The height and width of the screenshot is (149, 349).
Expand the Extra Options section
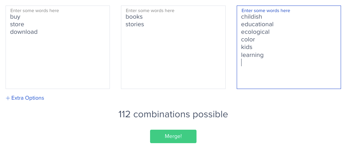(27, 98)
